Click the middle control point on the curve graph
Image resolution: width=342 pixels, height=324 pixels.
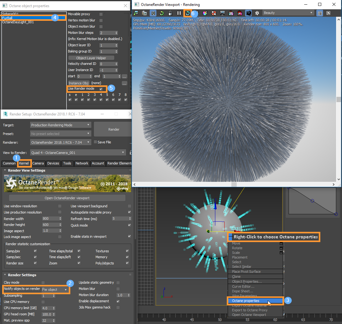coord(312,201)
